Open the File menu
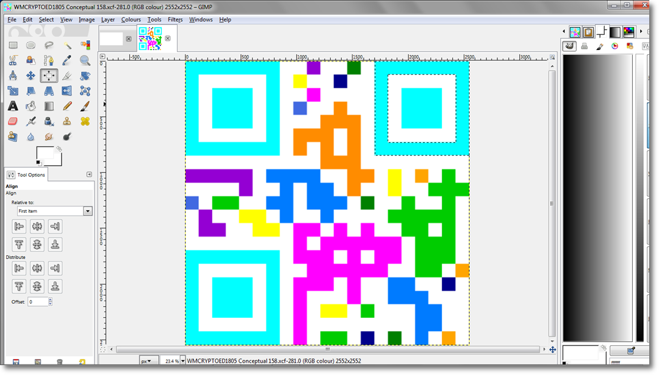 12,20
